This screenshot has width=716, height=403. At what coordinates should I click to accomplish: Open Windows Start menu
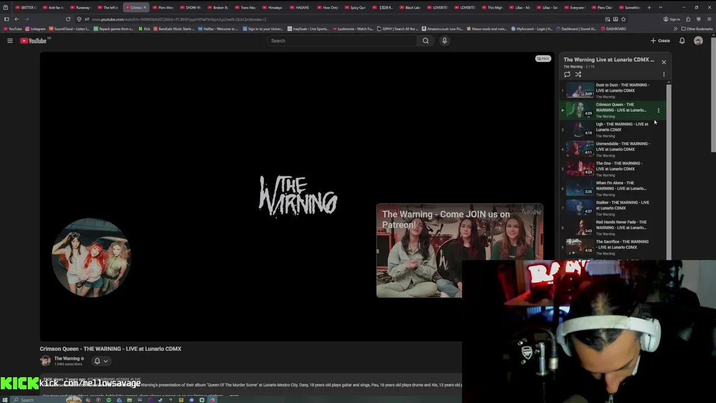(5, 400)
